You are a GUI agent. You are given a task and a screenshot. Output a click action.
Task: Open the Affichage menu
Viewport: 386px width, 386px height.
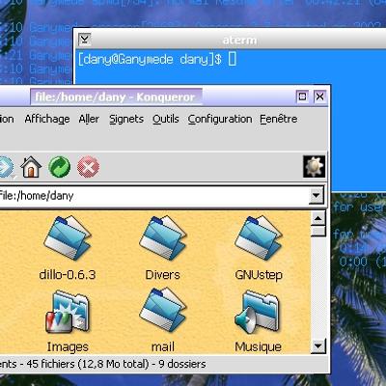point(47,119)
